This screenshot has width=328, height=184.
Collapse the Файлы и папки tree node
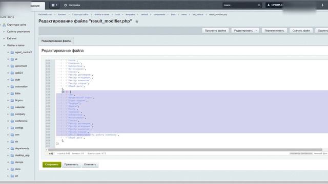[x=4, y=45]
